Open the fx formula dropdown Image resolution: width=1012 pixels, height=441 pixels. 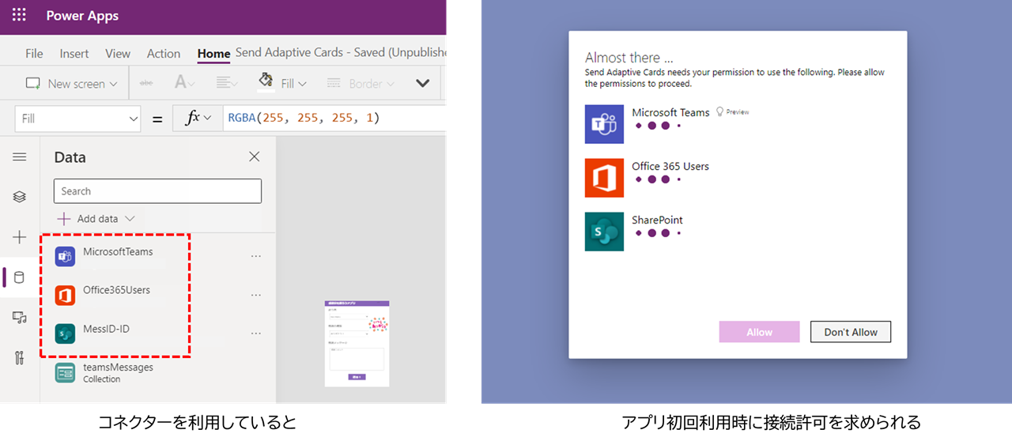198,119
